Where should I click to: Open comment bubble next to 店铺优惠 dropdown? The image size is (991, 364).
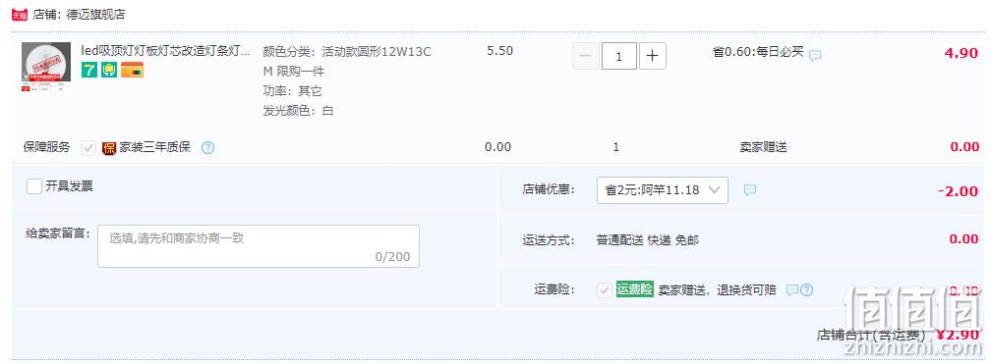[x=750, y=190]
